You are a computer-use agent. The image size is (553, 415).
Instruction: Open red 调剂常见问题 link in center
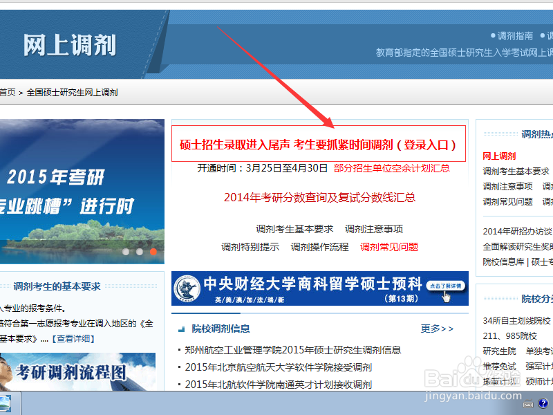389,247
